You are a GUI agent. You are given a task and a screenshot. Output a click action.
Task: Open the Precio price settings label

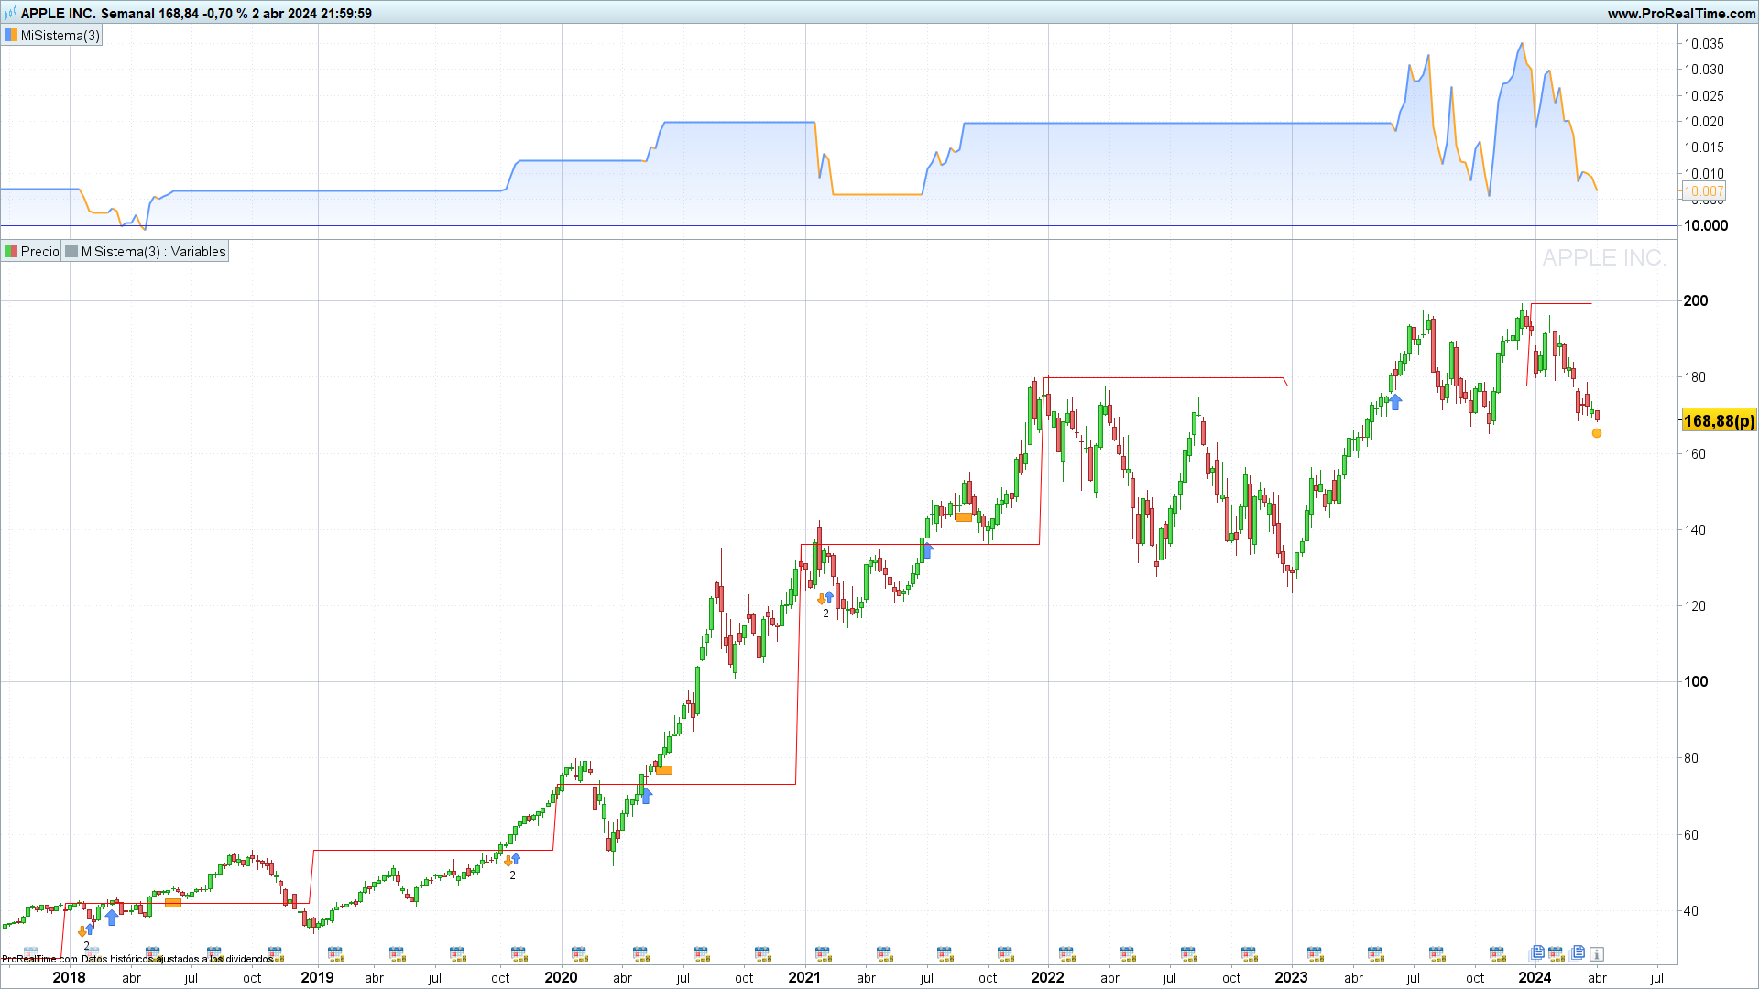(x=39, y=252)
